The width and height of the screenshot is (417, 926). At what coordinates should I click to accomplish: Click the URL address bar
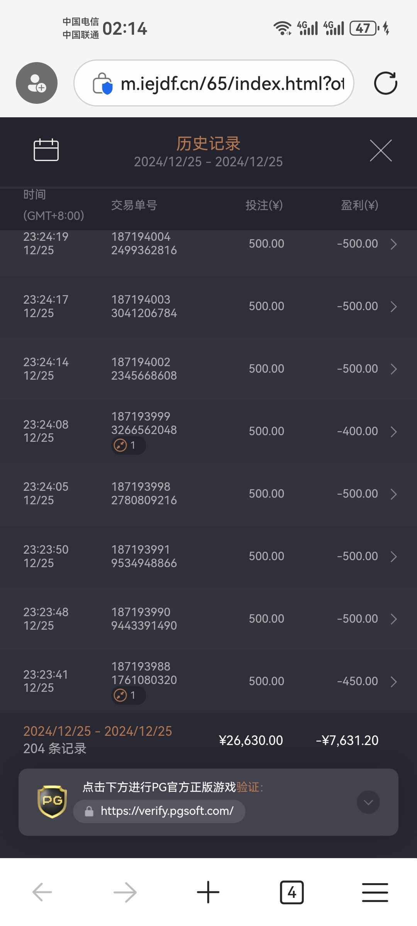click(x=232, y=83)
